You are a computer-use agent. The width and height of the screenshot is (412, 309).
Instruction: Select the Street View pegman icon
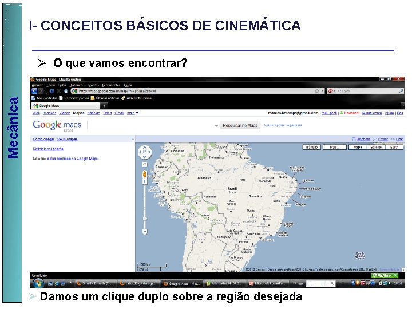(x=145, y=174)
